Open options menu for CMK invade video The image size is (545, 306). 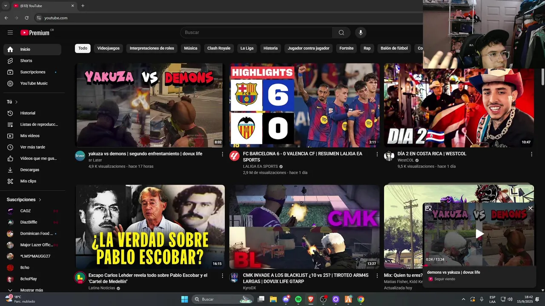[x=377, y=276]
